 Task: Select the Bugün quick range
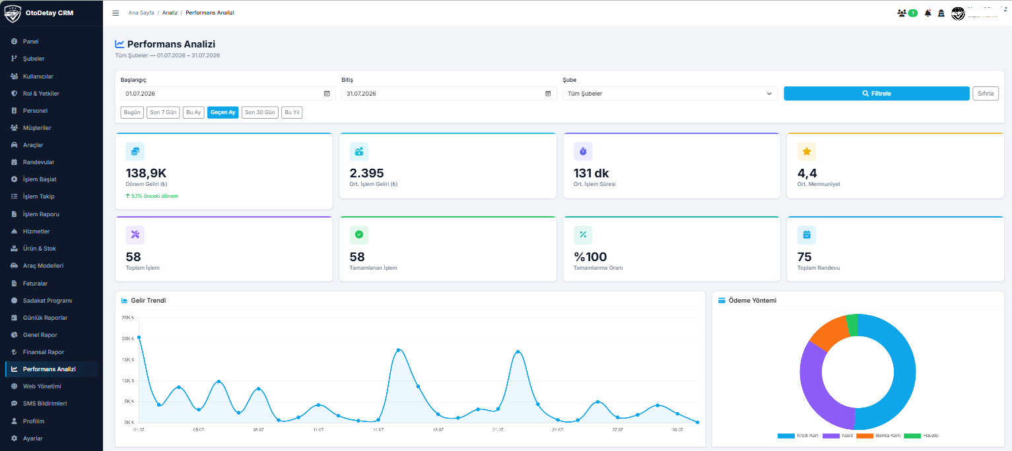click(x=133, y=112)
